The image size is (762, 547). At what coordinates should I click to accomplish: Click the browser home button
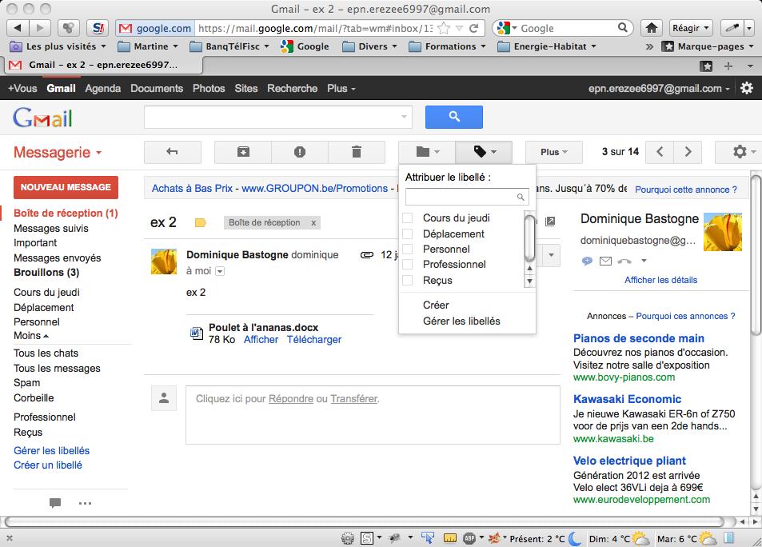(651, 28)
